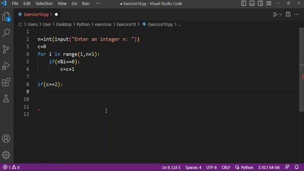Open the Accounts menu icon

[x=6, y=139]
